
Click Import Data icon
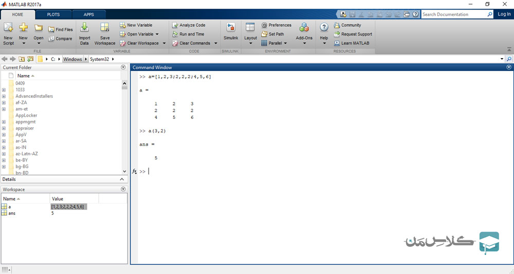point(84,28)
